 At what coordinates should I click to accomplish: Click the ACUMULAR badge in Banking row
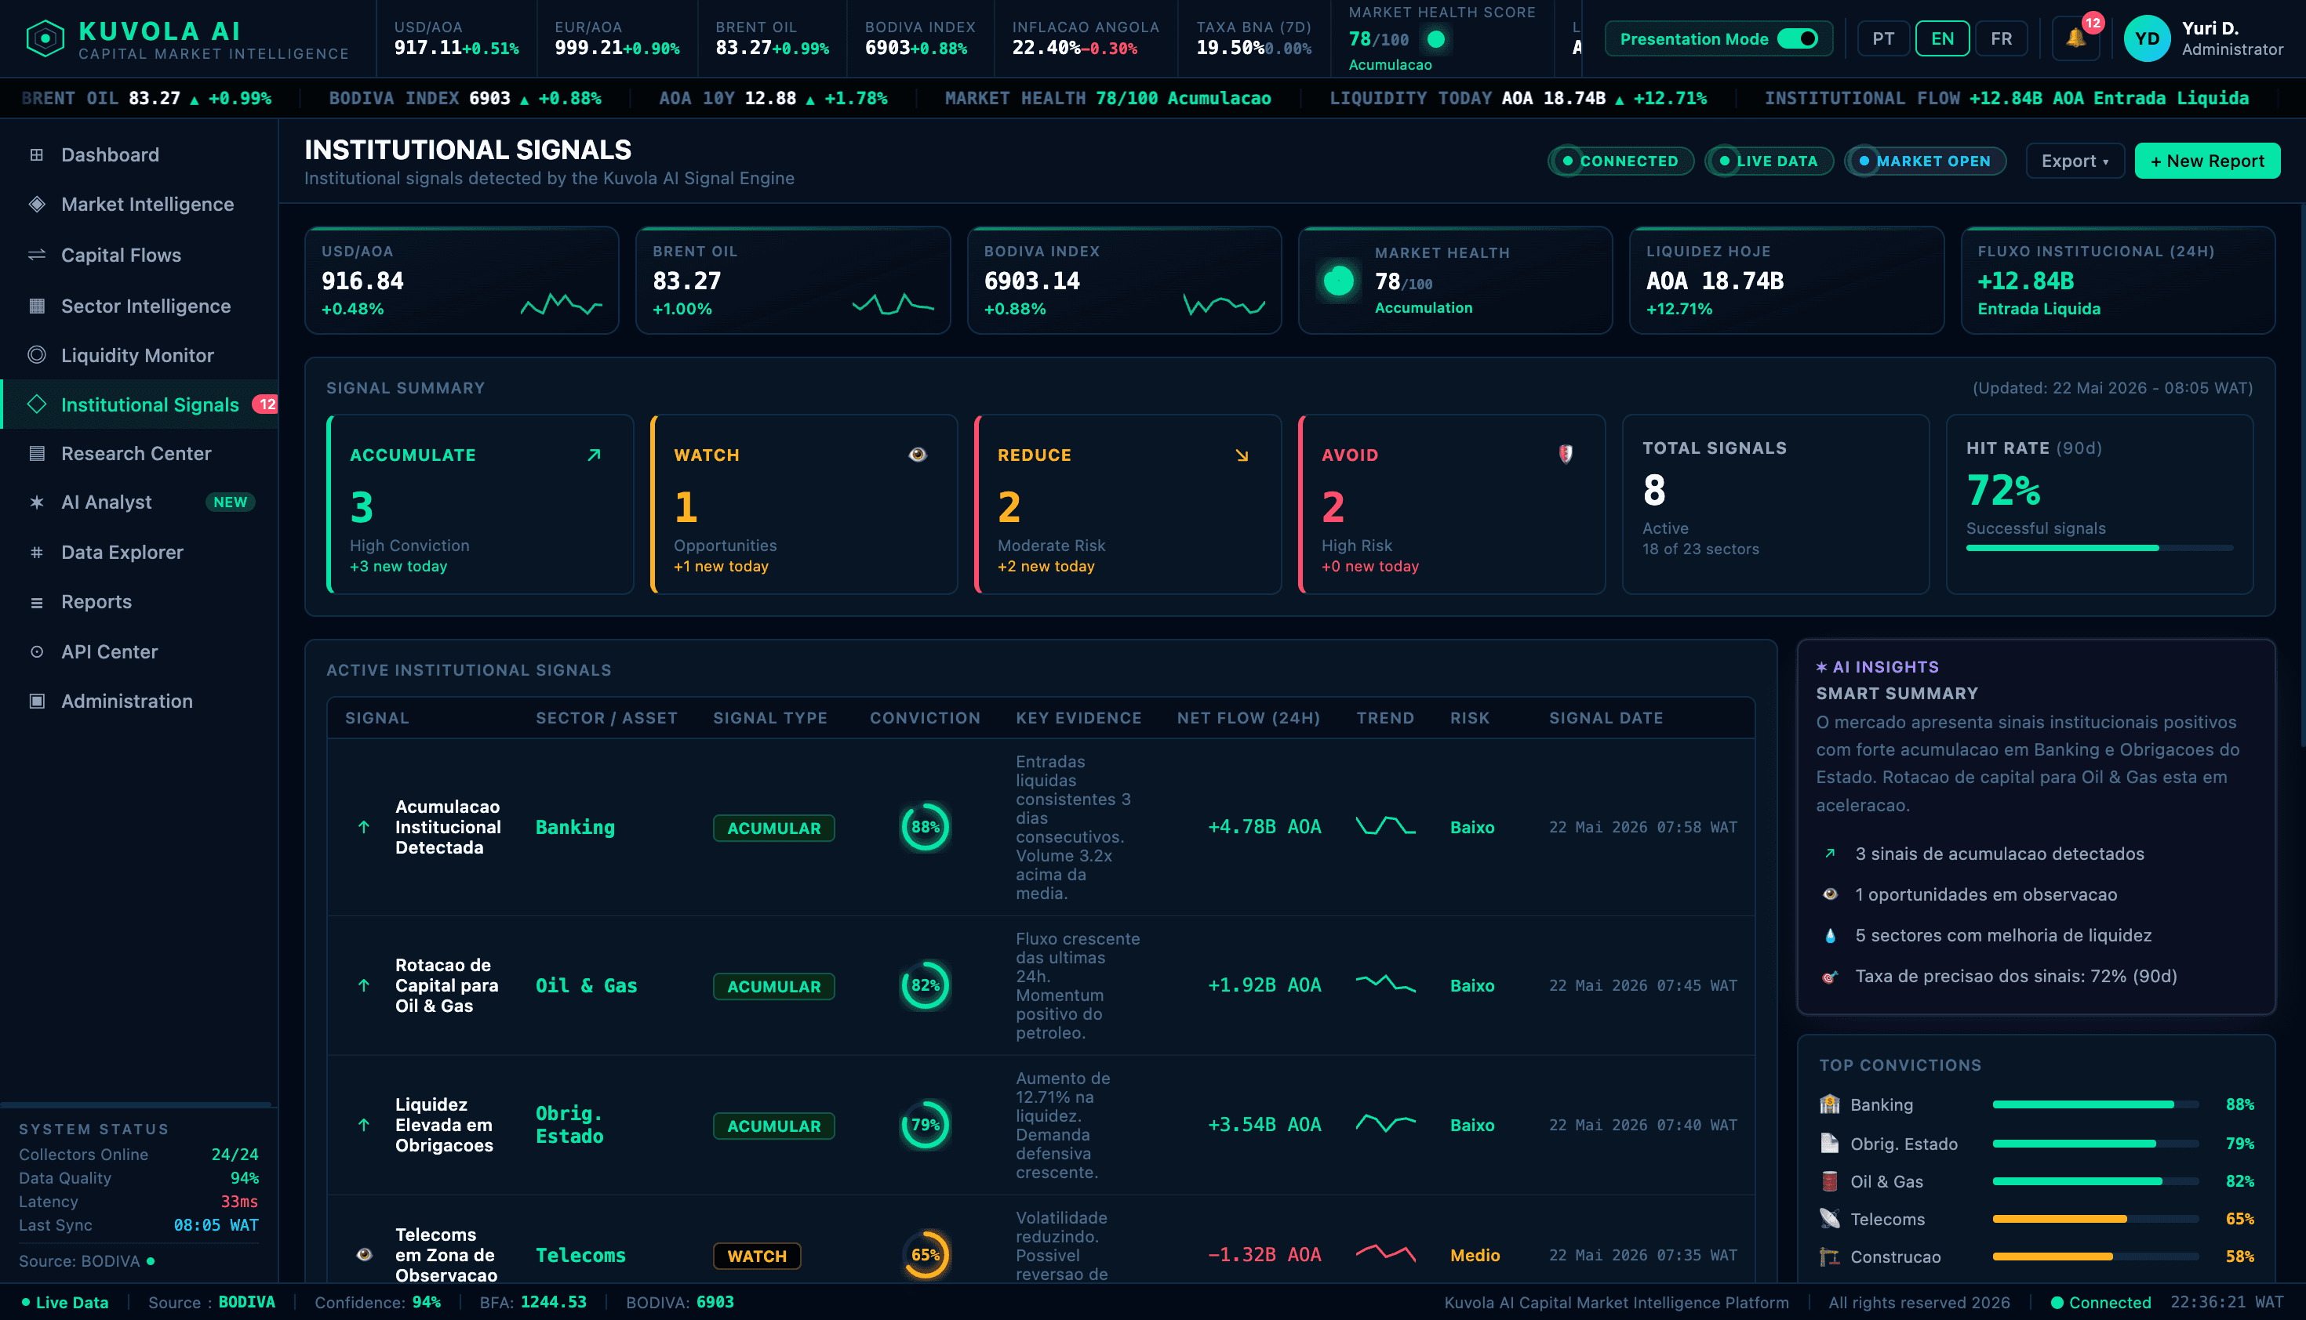pyautogui.click(x=773, y=828)
